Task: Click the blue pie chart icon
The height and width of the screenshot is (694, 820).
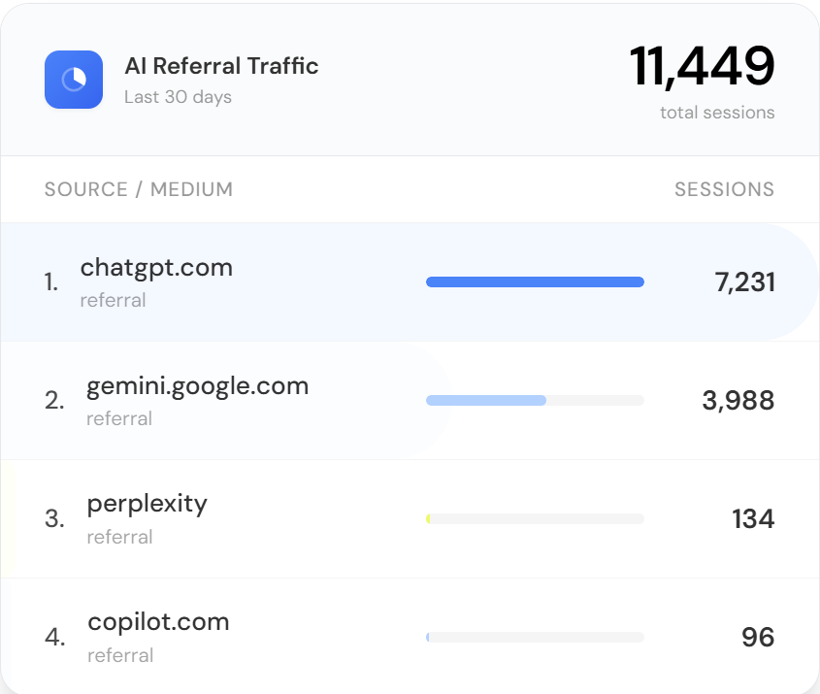Action: coord(74,80)
